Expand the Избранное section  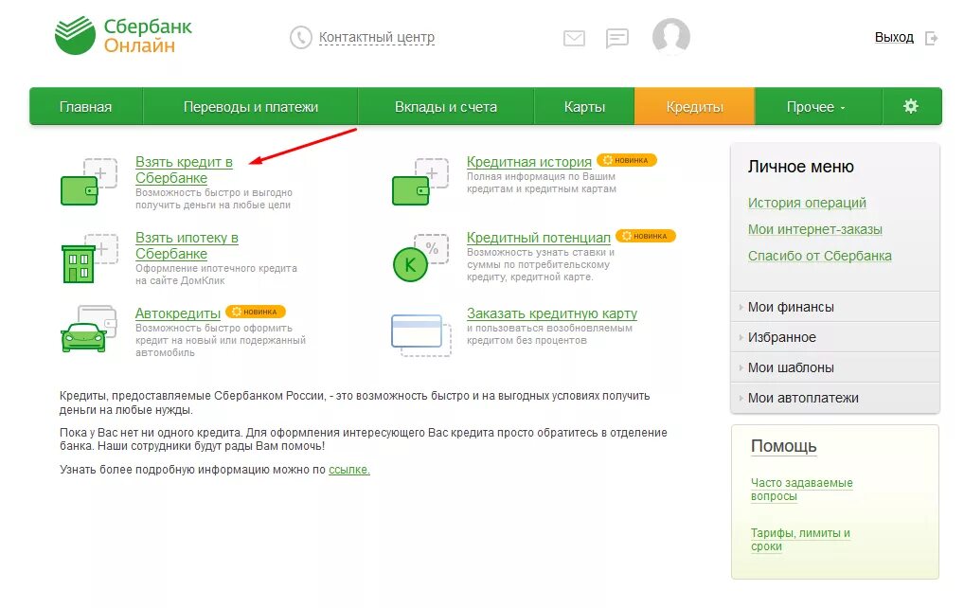pos(835,337)
